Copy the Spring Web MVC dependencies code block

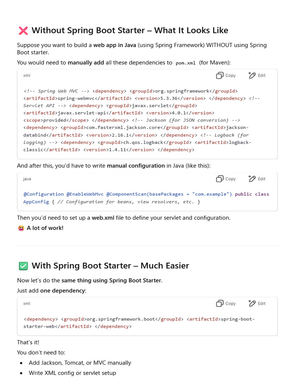[x=226, y=75]
